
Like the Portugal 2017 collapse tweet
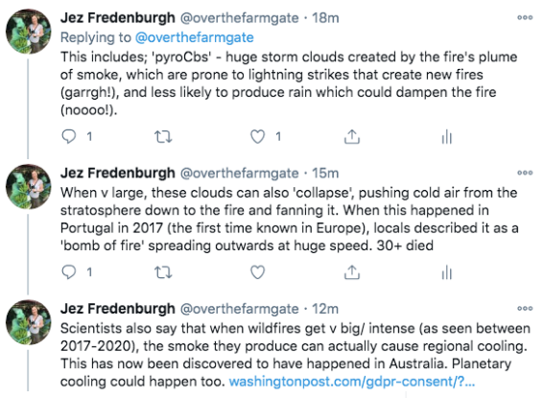click(257, 272)
